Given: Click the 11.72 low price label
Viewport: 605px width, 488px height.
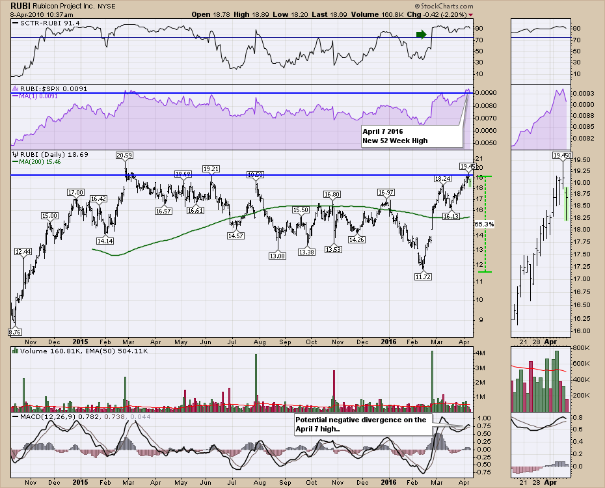Looking at the screenshot, I should [x=423, y=277].
